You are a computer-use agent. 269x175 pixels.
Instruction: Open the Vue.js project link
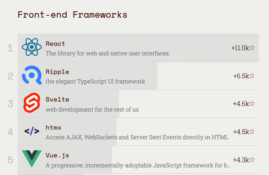click(57, 155)
